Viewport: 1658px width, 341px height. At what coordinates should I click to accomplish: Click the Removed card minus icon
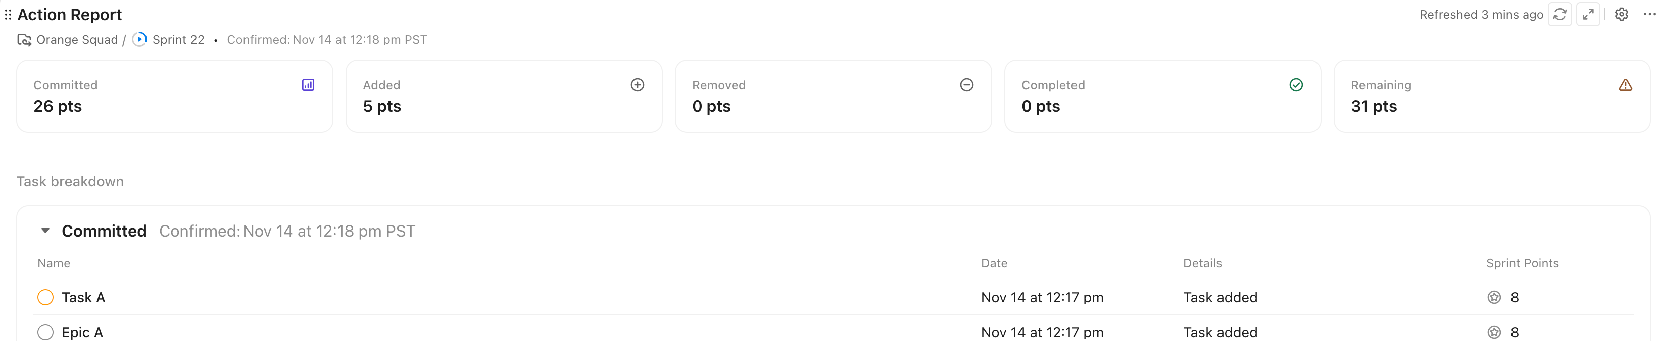[x=967, y=85]
